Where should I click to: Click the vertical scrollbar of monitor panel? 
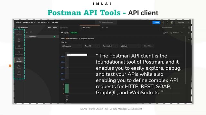coord(185,60)
